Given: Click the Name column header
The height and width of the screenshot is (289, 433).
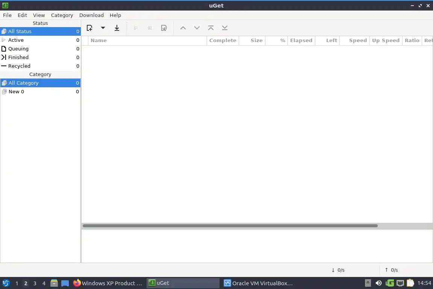Looking at the screenshot, I should tap(147, 41).
